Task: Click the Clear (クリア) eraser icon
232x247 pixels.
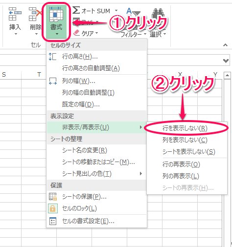Action: tap(76, 33)
